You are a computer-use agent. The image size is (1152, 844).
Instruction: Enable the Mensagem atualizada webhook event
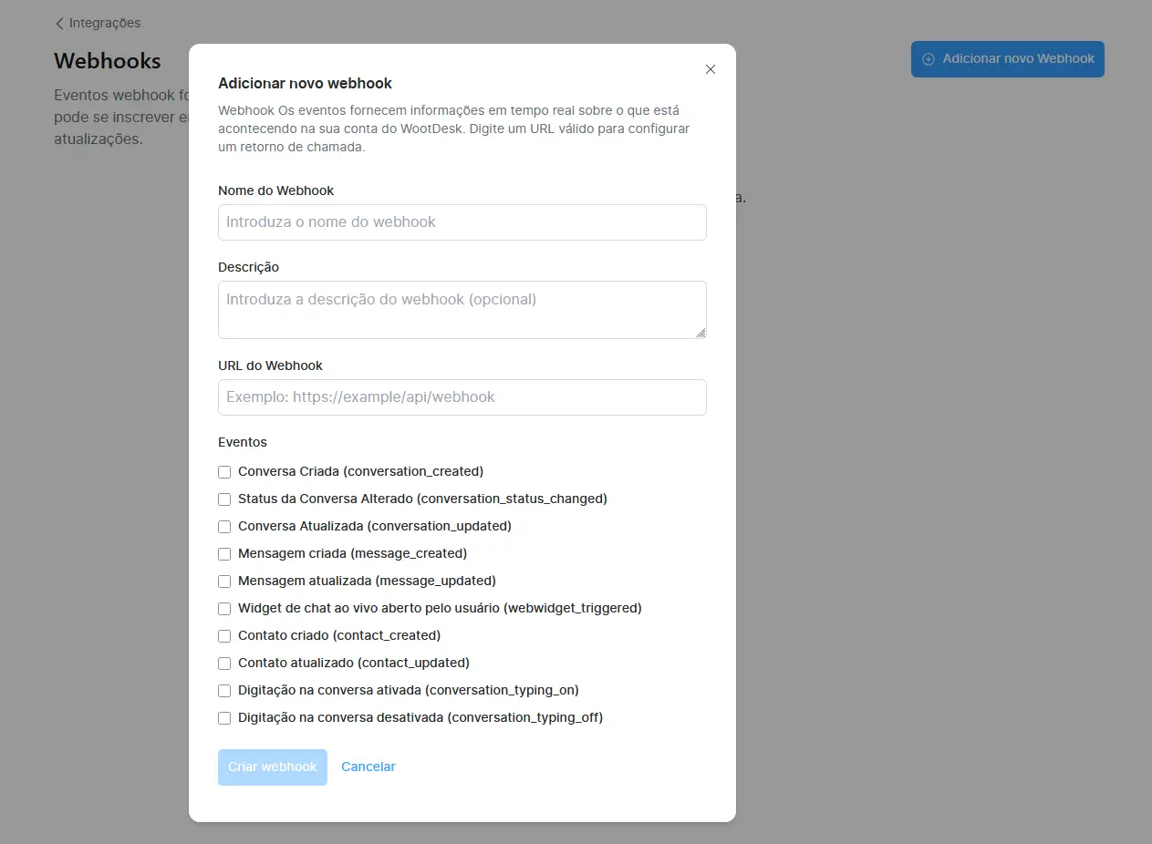pos(224,582)
